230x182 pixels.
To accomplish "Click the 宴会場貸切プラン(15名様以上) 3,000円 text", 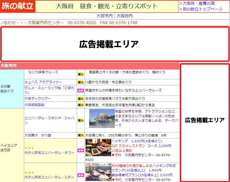I will click(x=142, y=175).
